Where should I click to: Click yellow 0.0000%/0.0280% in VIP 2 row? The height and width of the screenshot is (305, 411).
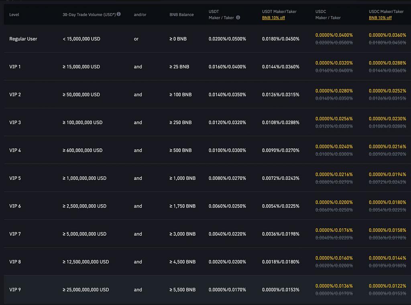[334, 91]
